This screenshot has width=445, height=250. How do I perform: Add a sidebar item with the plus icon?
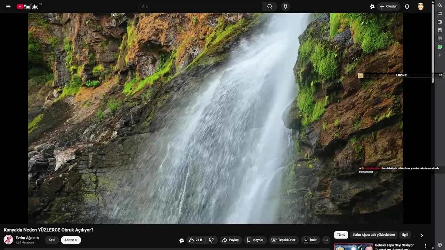(x=440, y=55)
